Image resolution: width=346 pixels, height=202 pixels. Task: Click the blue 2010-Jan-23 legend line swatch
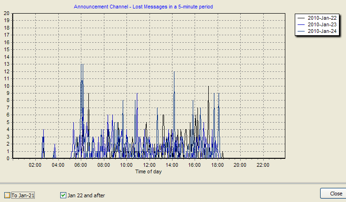(301, 25)
